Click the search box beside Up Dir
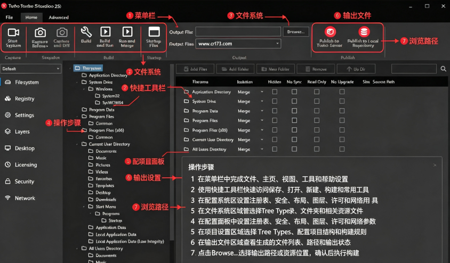 (x=414, y=69)
